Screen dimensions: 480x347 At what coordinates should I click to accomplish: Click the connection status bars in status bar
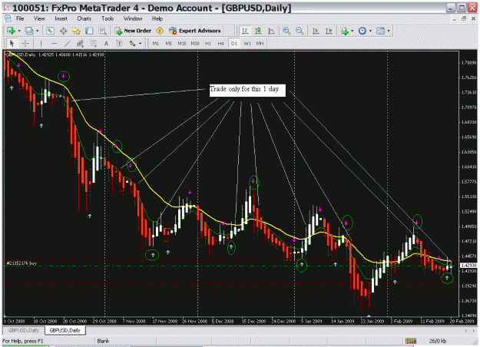click(x=411, y=341)
